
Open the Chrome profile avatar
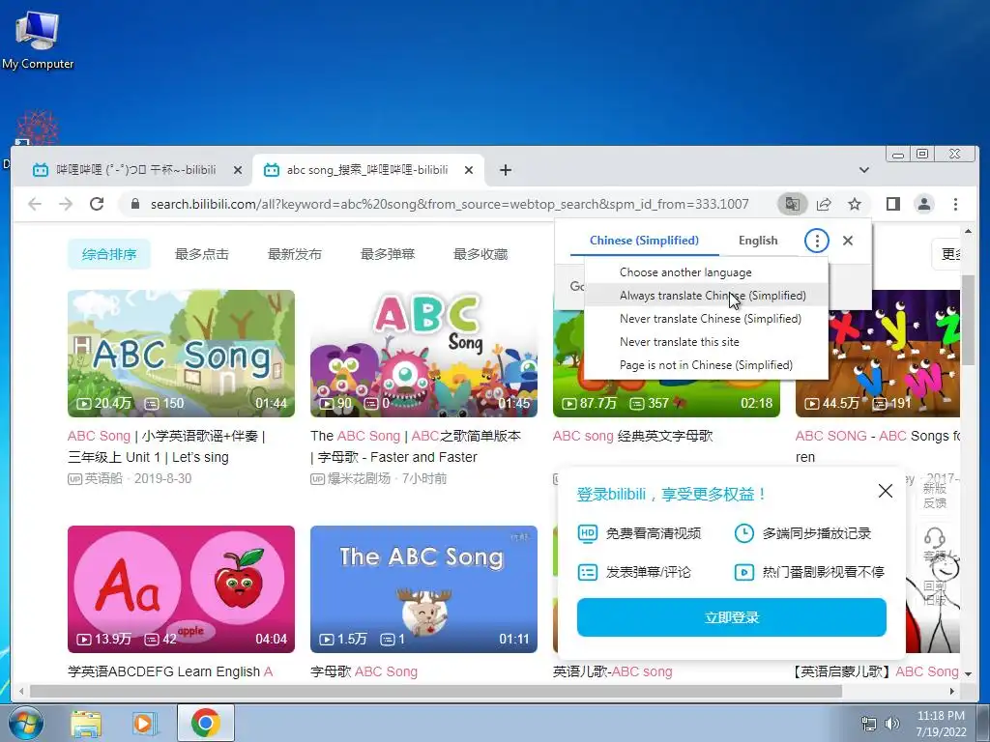coord(923,204)
